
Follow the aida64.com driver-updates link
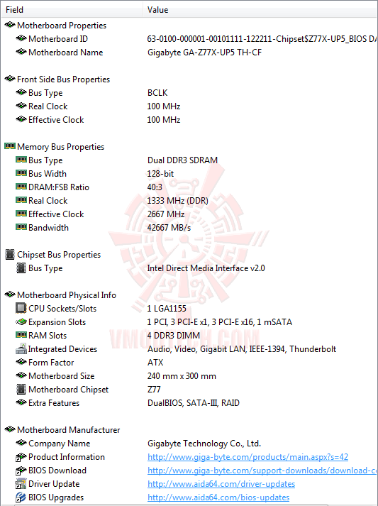click(x=221, y=484)
